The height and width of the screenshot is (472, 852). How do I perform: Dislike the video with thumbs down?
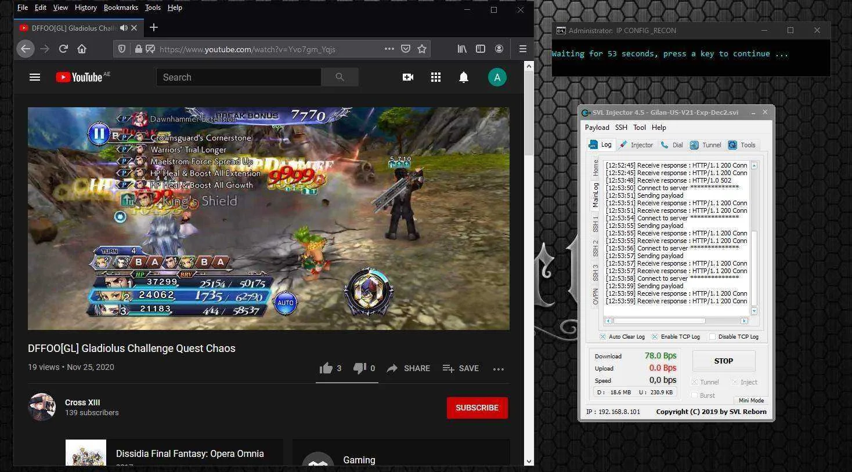359,368
